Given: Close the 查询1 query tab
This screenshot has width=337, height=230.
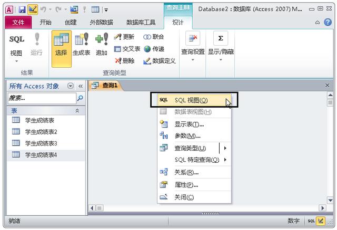Looking at the screenshot, I should pyautogui.click(x=327, y=85).
